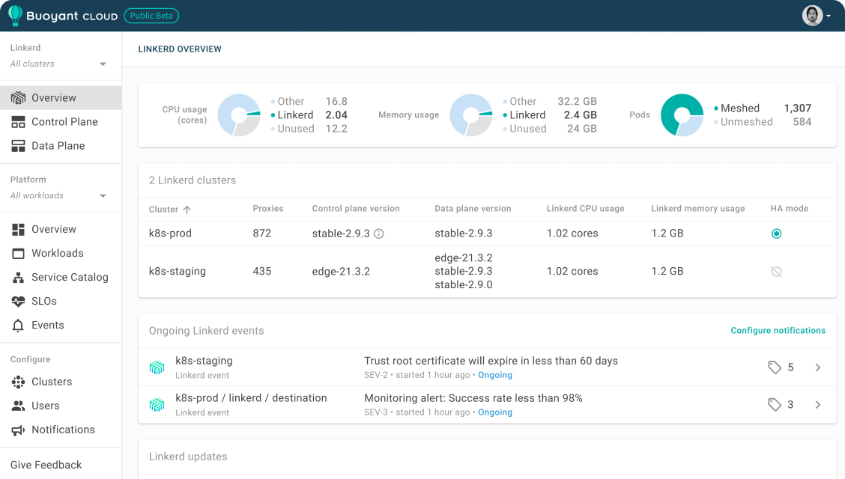
Task: Expand the All clusters dropdown
Action: pyautogui.click(x=58, y=64)
